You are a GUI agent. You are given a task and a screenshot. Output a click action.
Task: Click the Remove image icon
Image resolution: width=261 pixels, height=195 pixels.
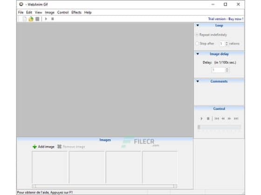pos(60,147)
